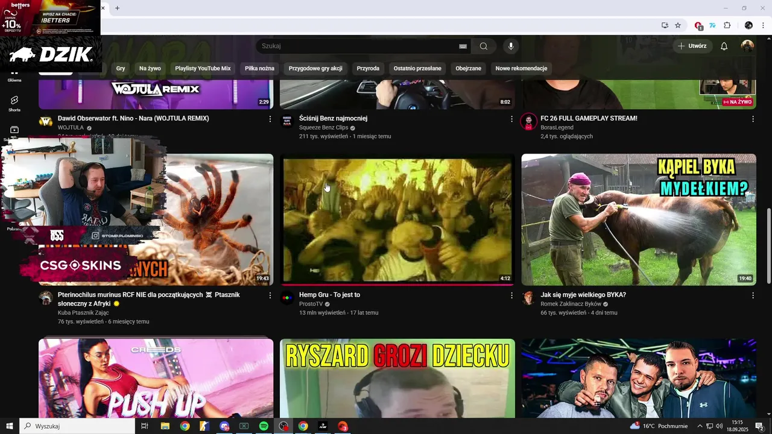This screenshot has height=434, width=772.
Task: Open the bull washing video thumbnail
Action: [x=639, y=219]
